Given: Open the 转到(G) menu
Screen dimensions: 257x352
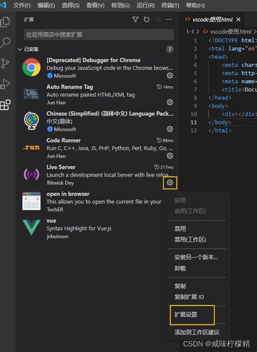Looking at the screenshot, I should click(x=120, y=5).
